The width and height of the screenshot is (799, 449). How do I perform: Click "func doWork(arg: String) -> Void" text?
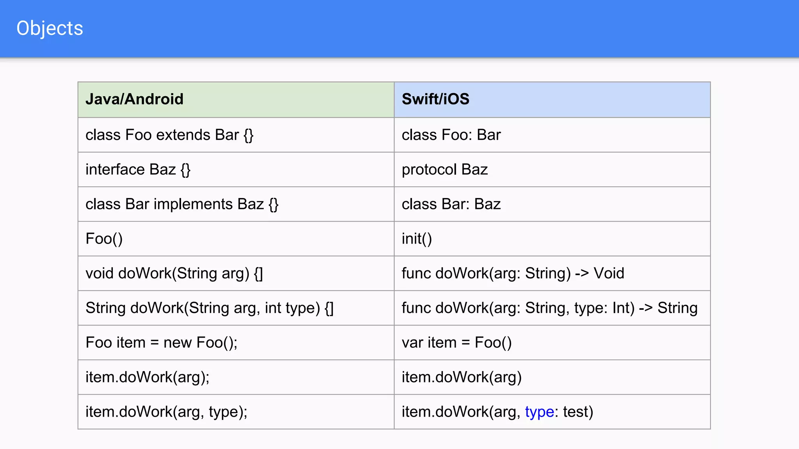pos(513,274)
